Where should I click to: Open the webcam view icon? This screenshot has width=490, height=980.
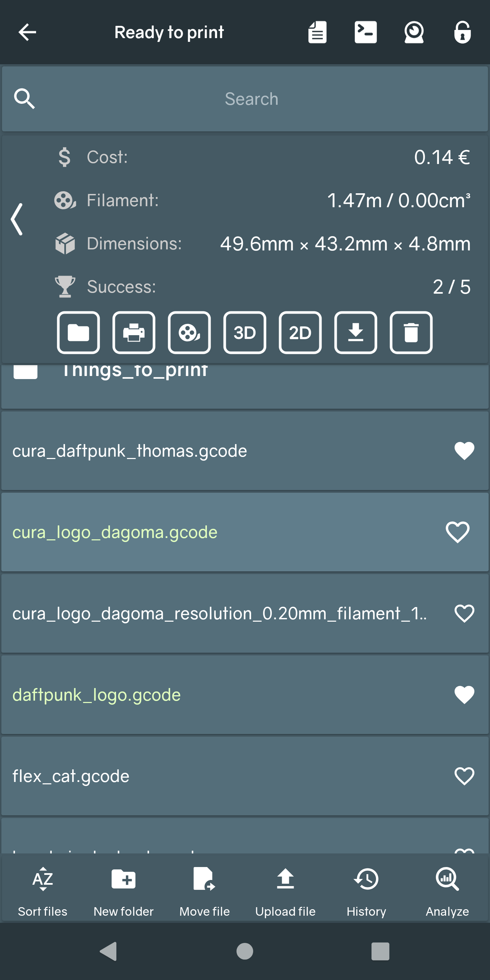coord(414,32)
